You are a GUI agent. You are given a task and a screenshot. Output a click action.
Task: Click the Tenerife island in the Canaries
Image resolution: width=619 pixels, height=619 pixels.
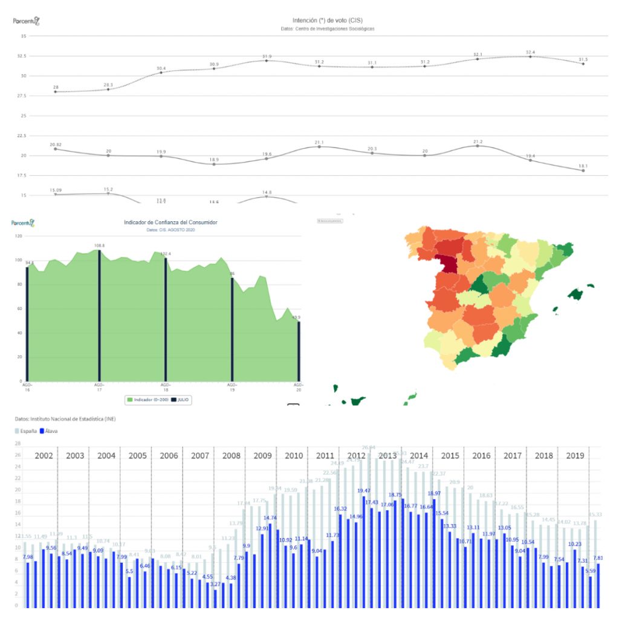358,401
